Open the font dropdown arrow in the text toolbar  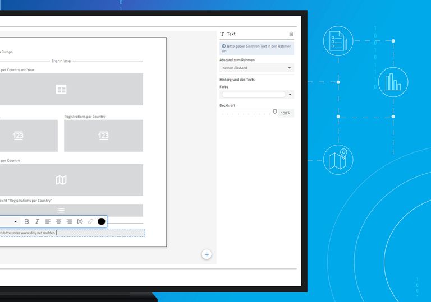(x=15, y=221)
